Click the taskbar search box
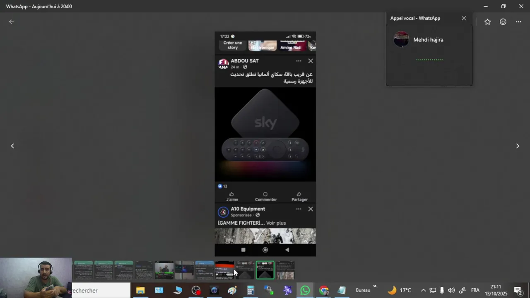 (x=101, y=291)
